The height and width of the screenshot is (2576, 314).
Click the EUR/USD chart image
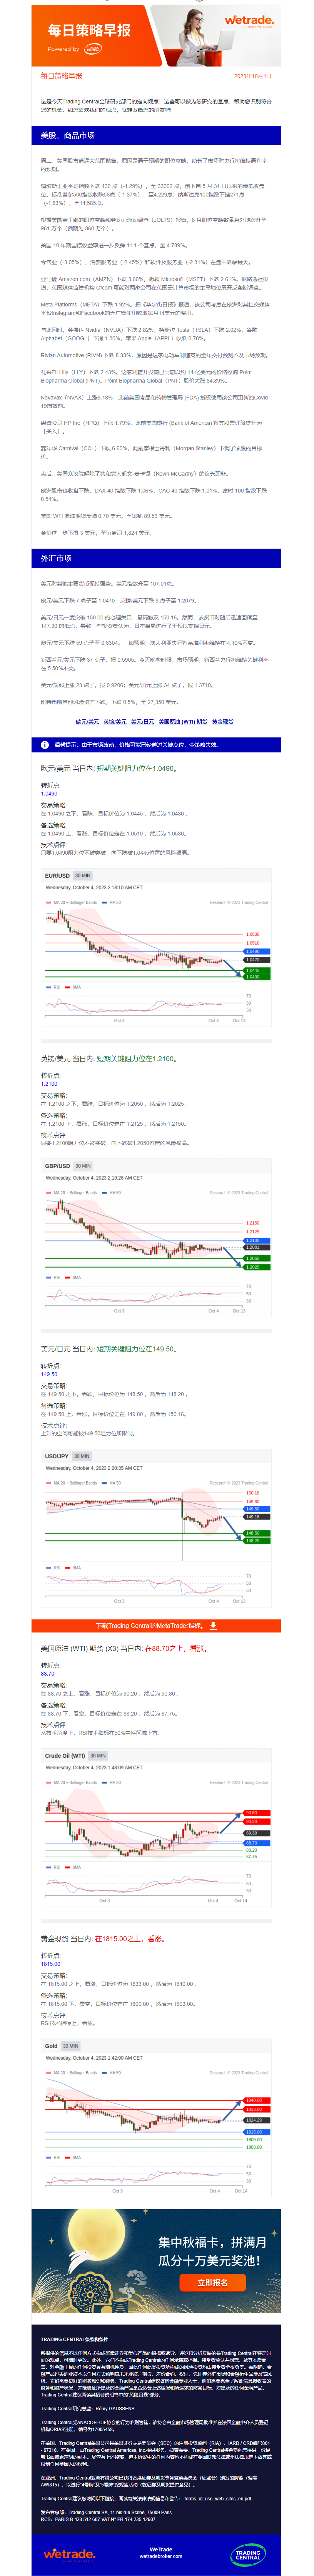point(156,949)
